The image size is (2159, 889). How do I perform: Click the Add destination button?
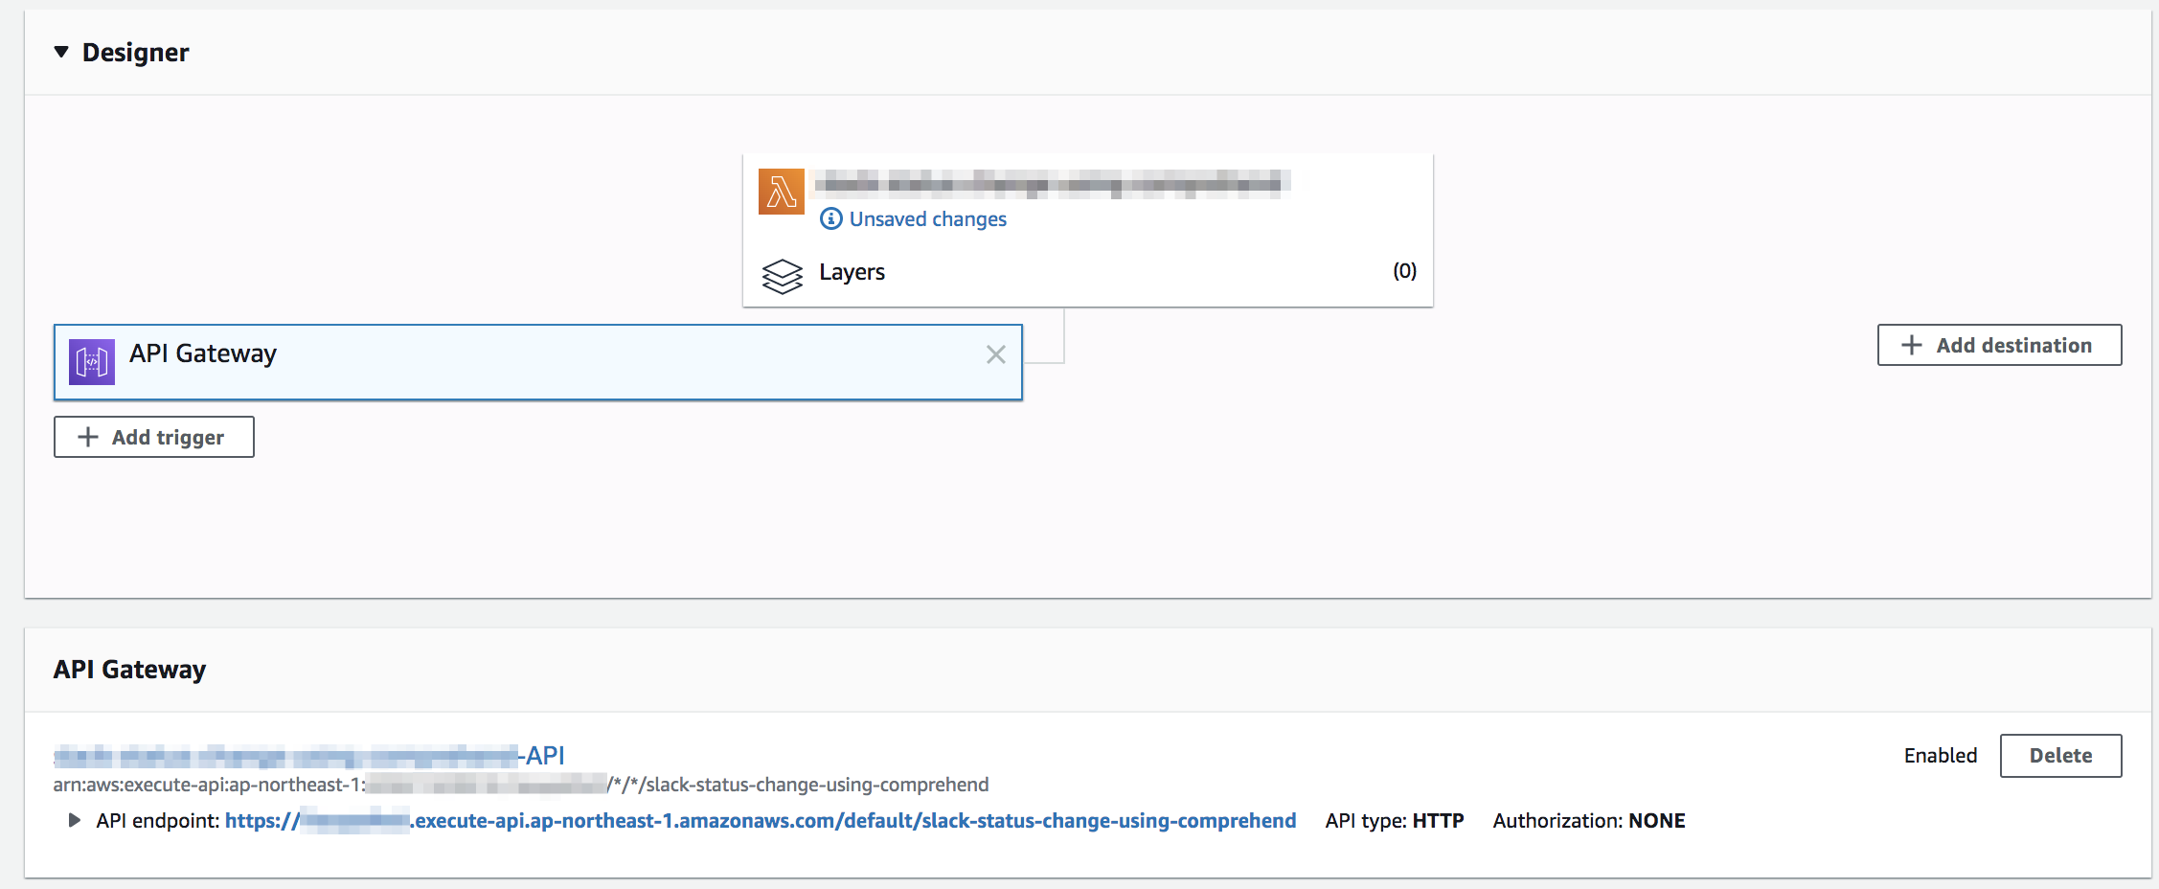click(x=2000, y=345)
